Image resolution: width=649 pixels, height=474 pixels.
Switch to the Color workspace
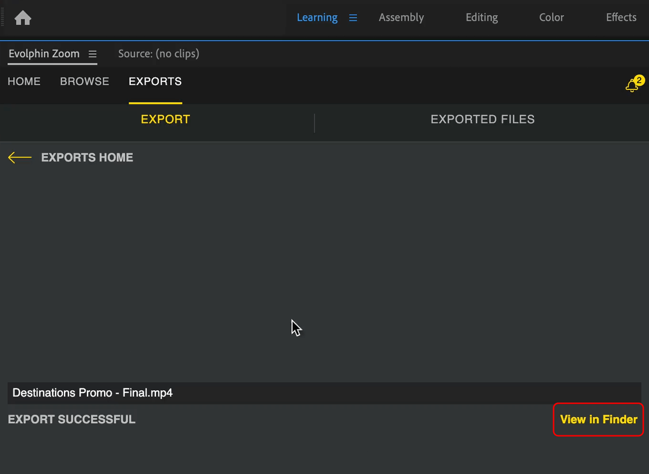pyautogui.click(x=551, y=18)
